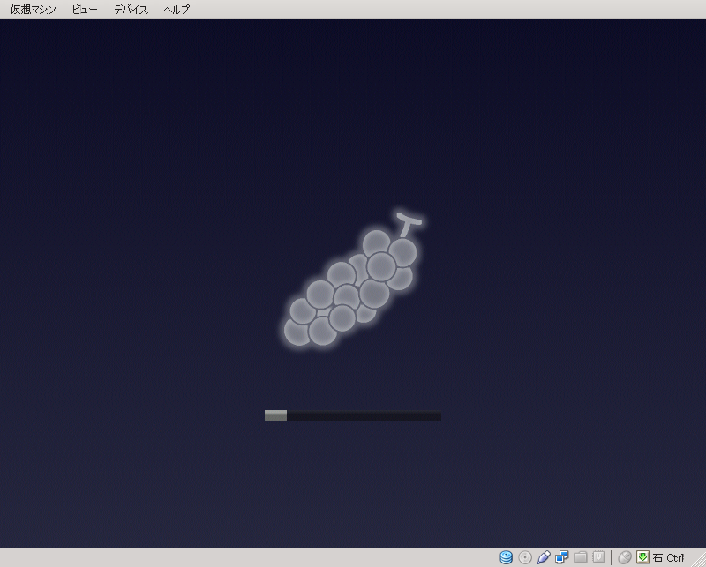Click the shared folders status icon
The width and height of the screenshot is (706, 567).
pyautogui.click(x=582, y=556)
